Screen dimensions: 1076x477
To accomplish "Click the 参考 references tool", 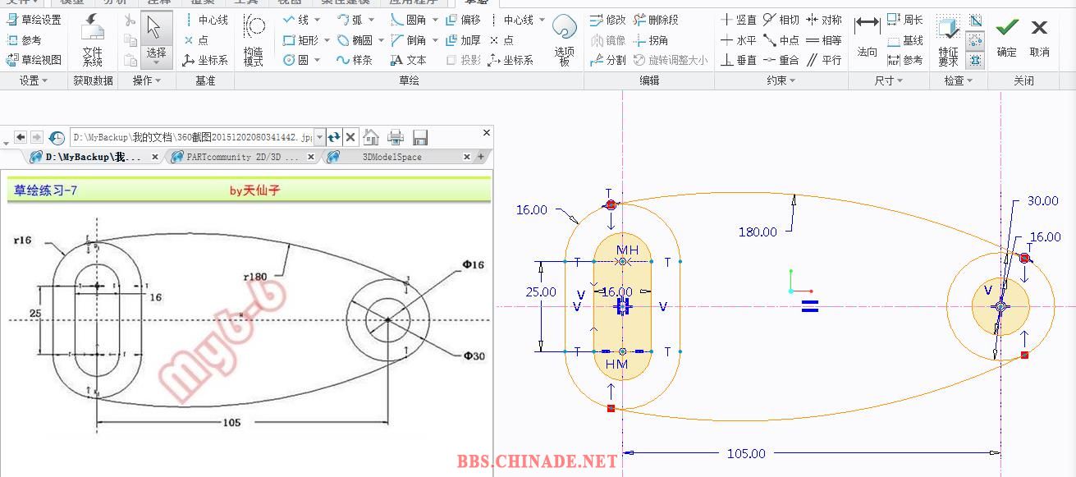I will coord(24,39).
